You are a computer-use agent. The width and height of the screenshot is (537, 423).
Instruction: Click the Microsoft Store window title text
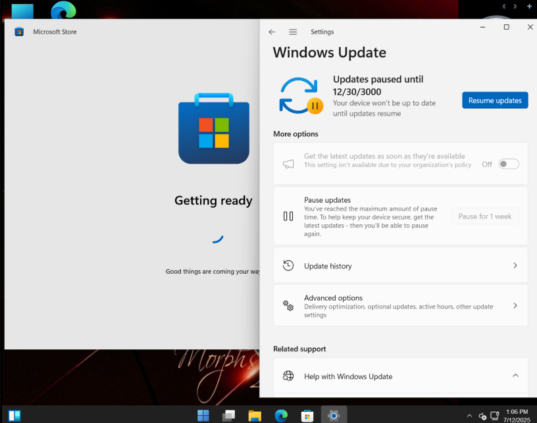click(x=55, y=32)
